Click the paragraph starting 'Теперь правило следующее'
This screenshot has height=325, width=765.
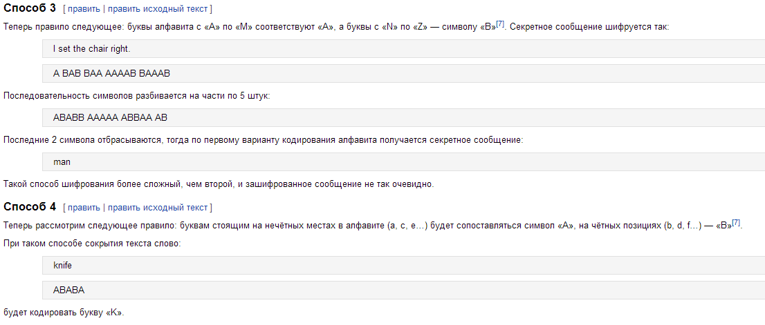[x=336, y=27]
